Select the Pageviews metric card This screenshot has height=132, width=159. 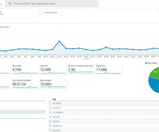coord(109,70)
